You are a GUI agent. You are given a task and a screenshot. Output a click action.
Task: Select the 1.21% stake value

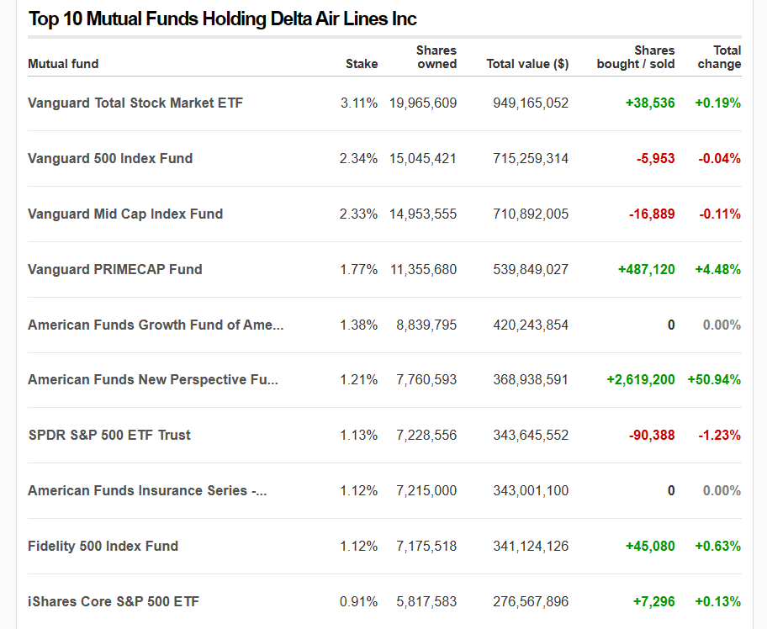(359, 379)
